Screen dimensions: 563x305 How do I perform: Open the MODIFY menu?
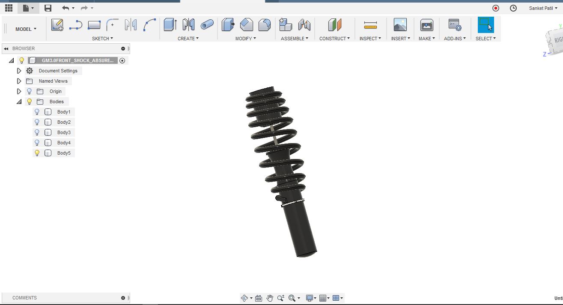(246, 39)
